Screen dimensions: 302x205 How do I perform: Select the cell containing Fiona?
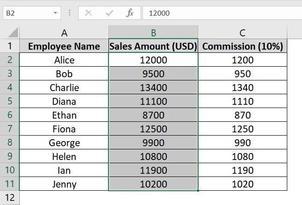coord(64,129)
